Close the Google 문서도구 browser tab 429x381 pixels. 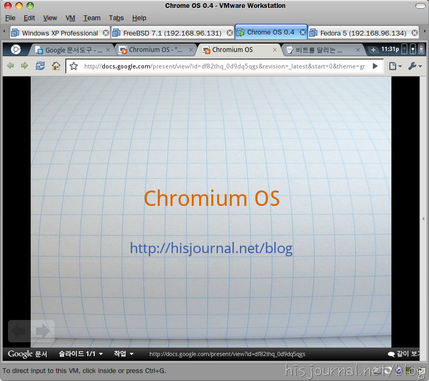[x=108, y=50]
